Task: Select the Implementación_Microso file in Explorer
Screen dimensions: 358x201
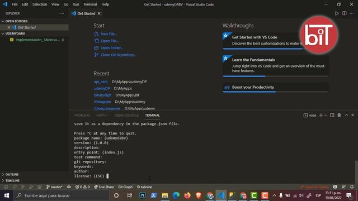Action: pos(34,40)
